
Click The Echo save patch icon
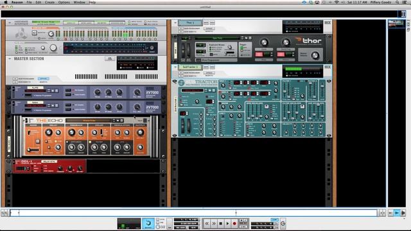pos(122,121)
